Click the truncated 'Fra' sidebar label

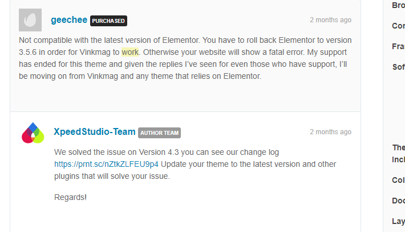398,46
